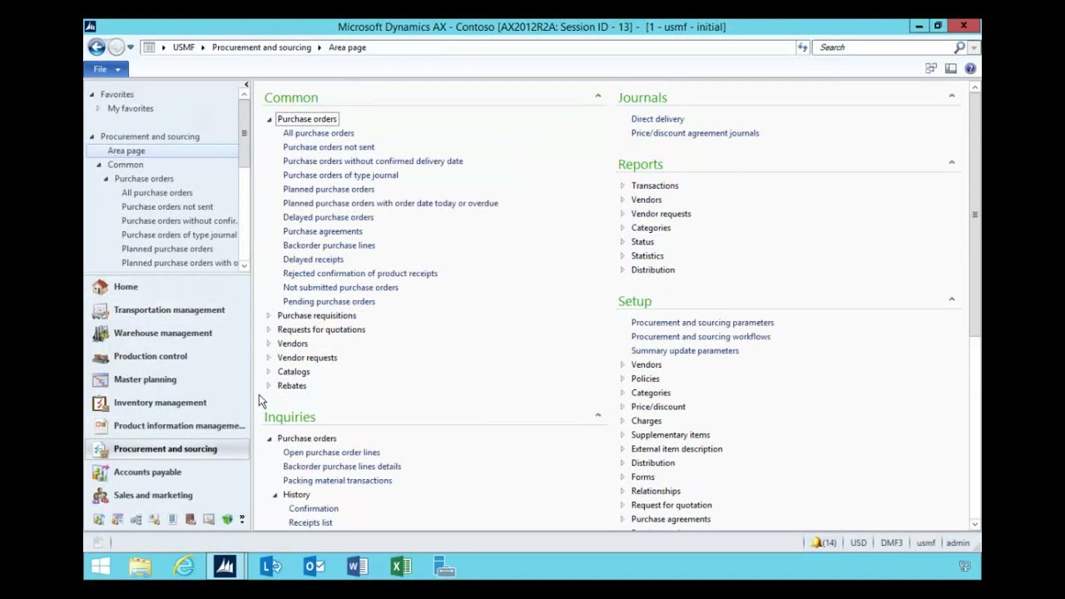Open the Home module icon

[x=101, y=287]
